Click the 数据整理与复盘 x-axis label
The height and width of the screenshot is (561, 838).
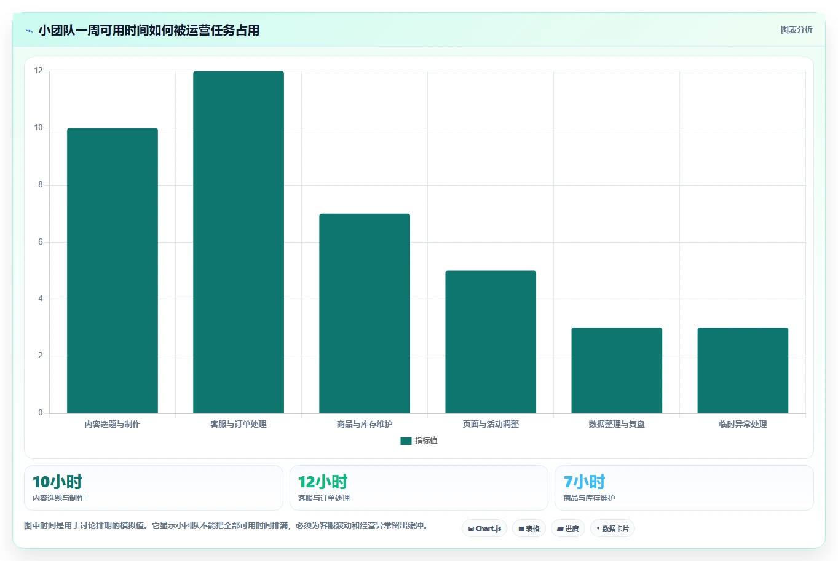tap(617, 424)
